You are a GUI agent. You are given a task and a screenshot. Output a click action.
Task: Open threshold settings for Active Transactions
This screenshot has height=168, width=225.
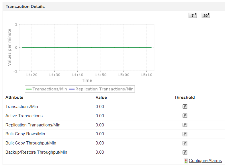185,116
